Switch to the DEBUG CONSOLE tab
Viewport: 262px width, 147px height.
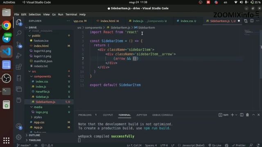click(x=163, y=115)
